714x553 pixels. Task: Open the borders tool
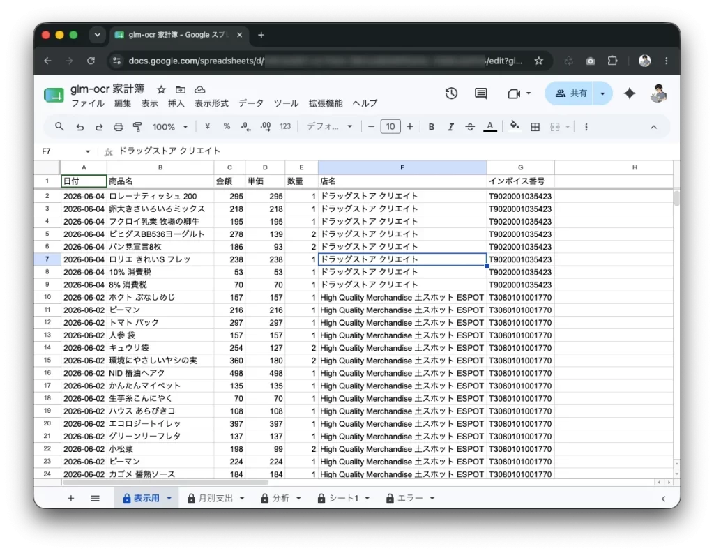click(535, 127)
